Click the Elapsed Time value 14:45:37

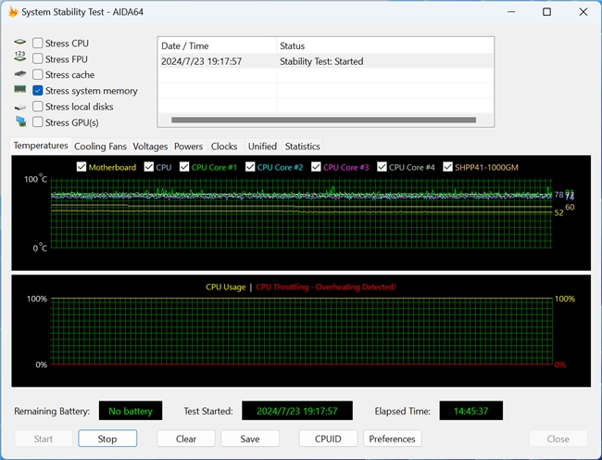click(x=471, y=411)
